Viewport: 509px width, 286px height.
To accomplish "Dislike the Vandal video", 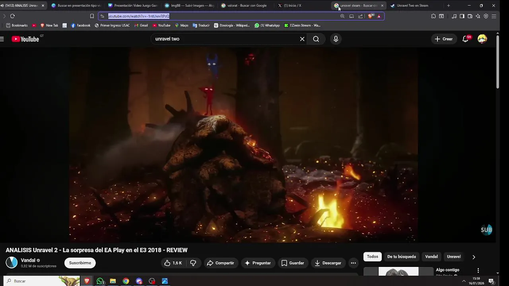I will [193, 263].
